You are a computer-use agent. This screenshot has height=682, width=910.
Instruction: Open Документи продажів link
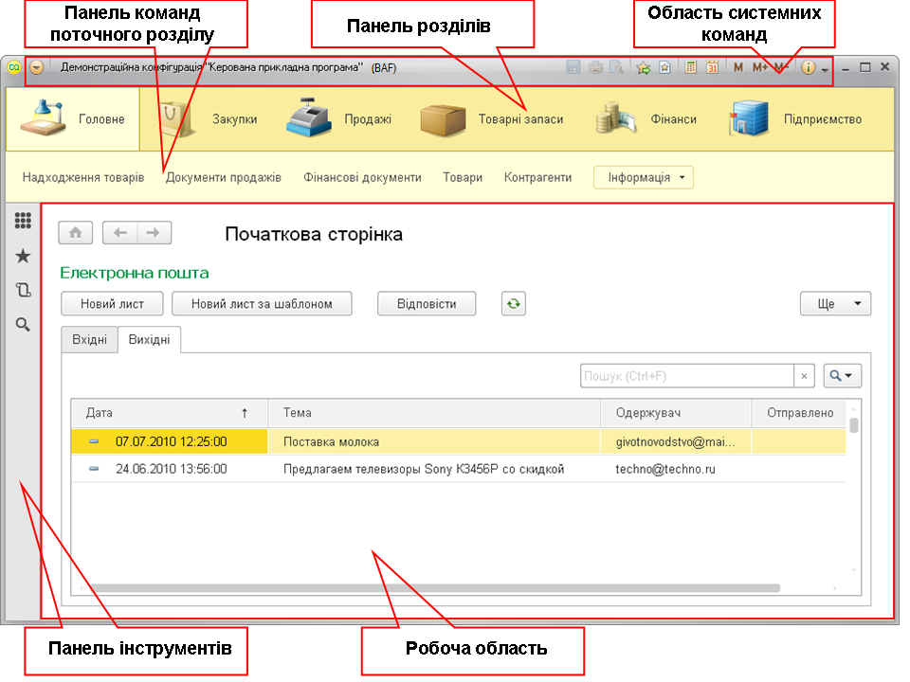tap(224, 177)
